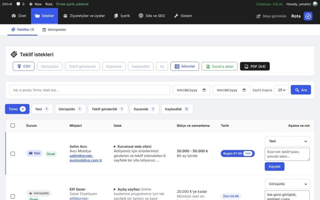Open the Sütunlar column chooser
Screen dimensions: 320x200
click(x=185, y=66)
